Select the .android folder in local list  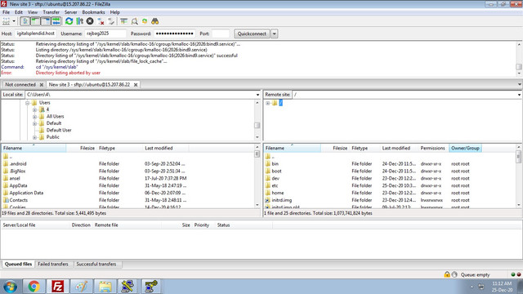tap(18, 164)
